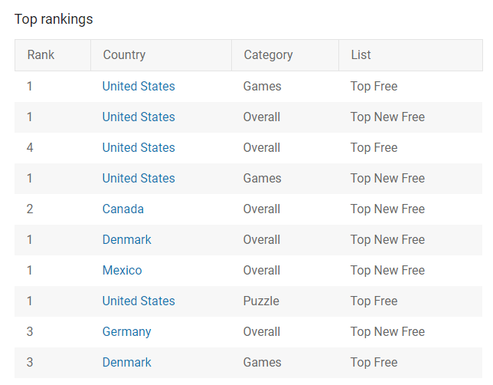Open United States link in Games Top New Free row
The width and height of the screenshot is (493, 385).
point(139,179)
